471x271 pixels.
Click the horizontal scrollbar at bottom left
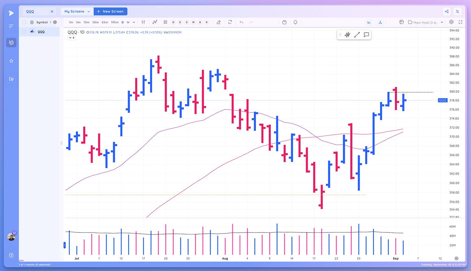pos(22,260)
